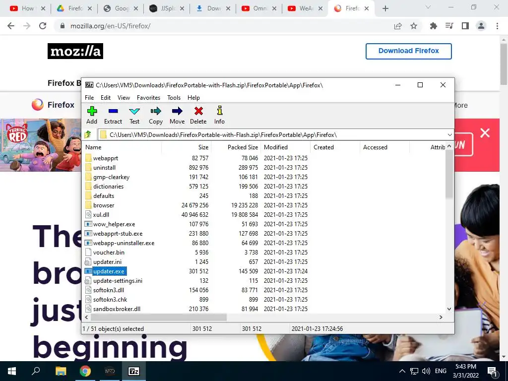This screenshot has height=381, width=508.
Task: Open the volume control in system tray
Action: [426, 371]
